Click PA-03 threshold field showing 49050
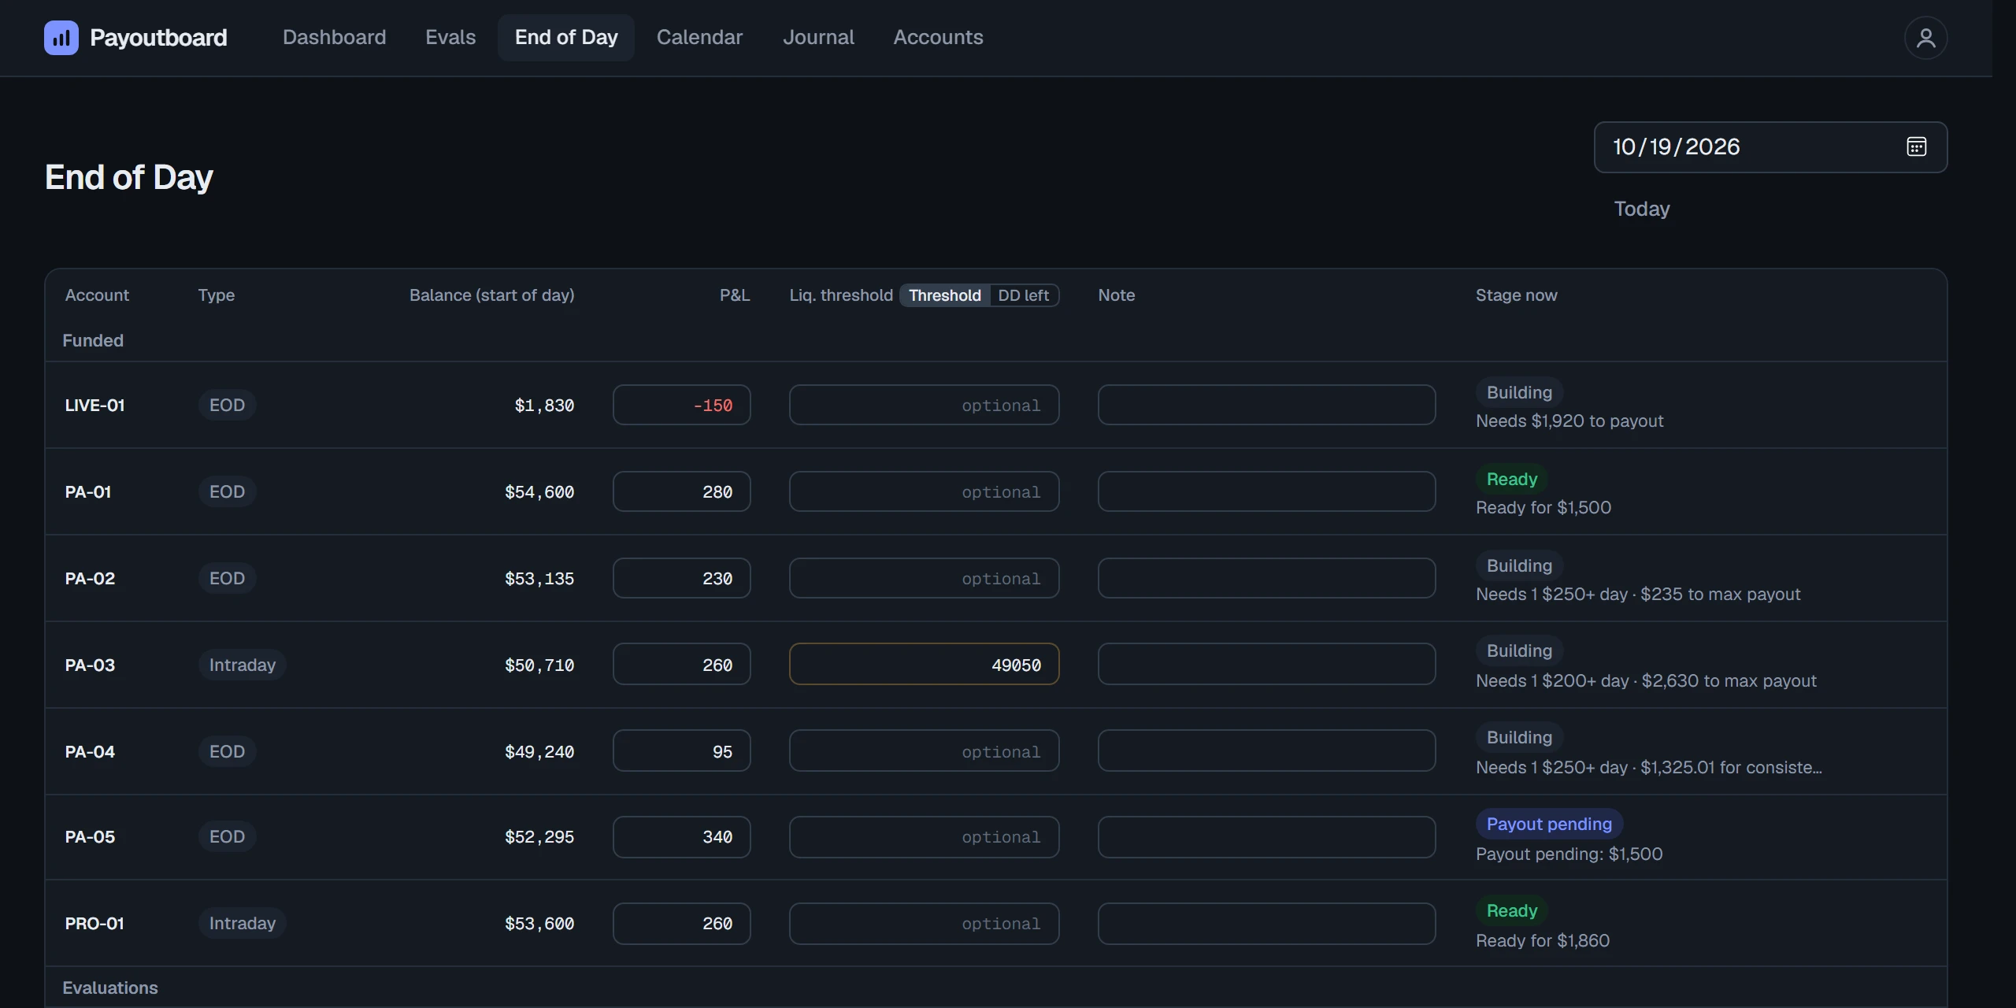 [x=924, y=664]
